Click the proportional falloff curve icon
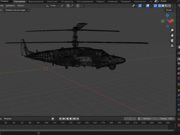This screenshot has width=180, height=135. coord(82,6)
